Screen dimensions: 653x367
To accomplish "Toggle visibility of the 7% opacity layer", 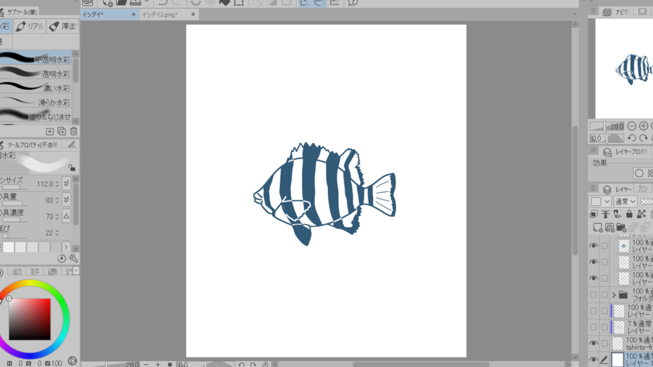I will (x=594, y=327).
